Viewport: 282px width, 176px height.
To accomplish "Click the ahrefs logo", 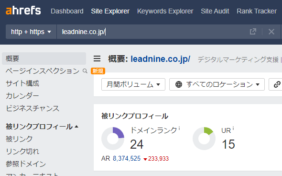I will click(23, 11).
